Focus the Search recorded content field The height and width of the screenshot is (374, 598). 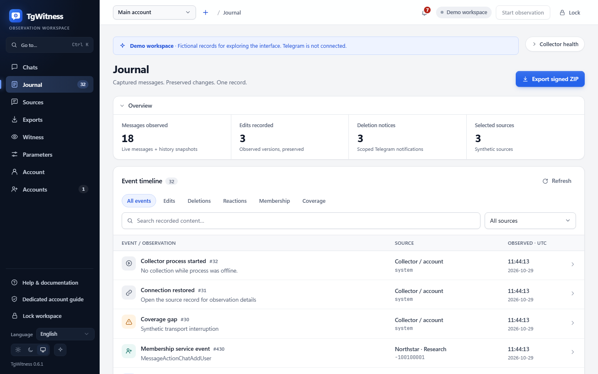(301, 221)
